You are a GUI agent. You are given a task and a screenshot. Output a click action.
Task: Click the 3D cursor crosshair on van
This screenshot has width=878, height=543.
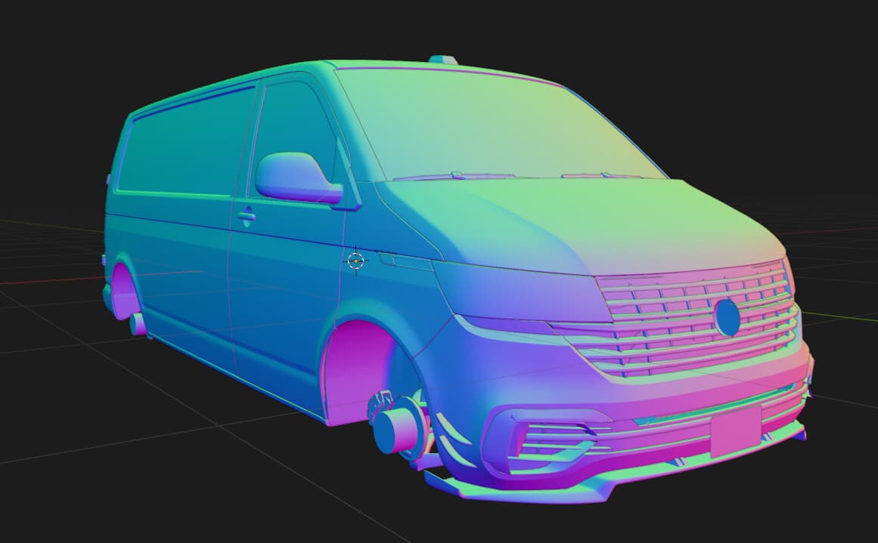coord(356,261)
